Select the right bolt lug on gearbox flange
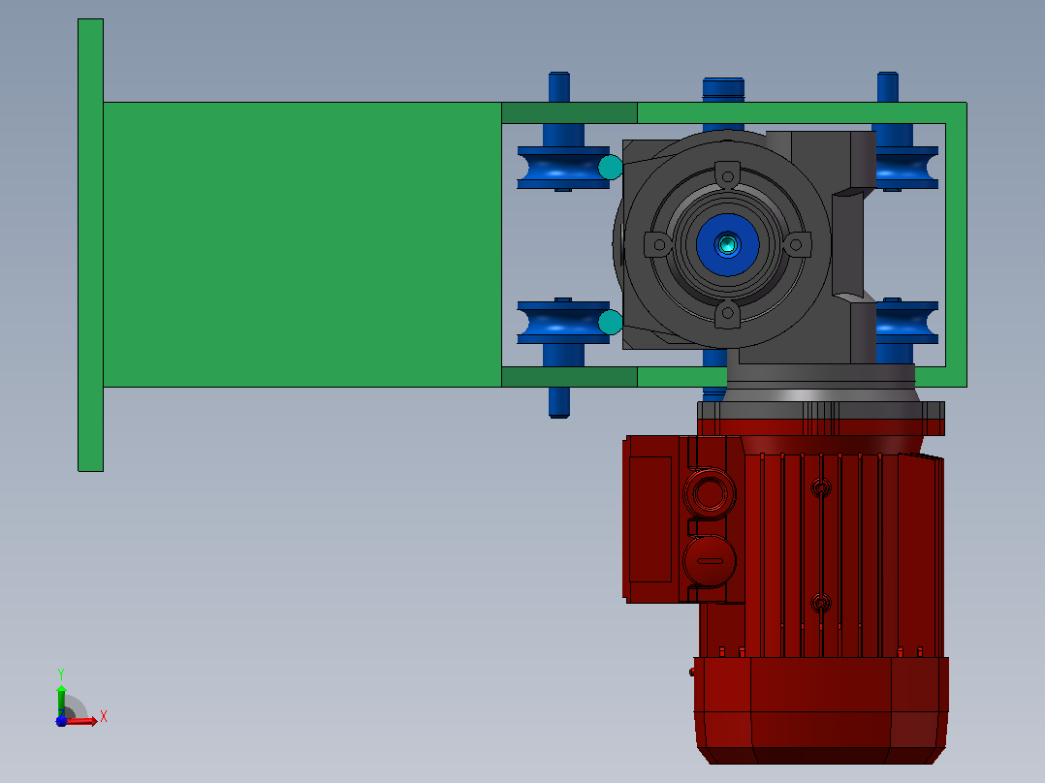 [797, 244]
